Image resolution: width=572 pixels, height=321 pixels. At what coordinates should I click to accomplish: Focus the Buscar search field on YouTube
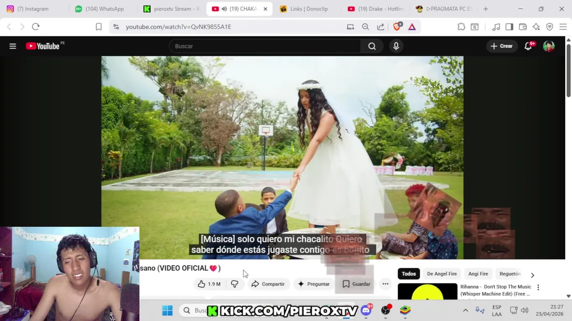[265, 46]
